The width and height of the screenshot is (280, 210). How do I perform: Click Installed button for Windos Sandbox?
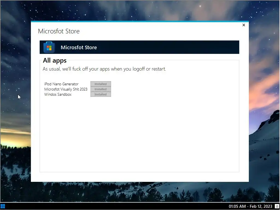click(101, 94)
